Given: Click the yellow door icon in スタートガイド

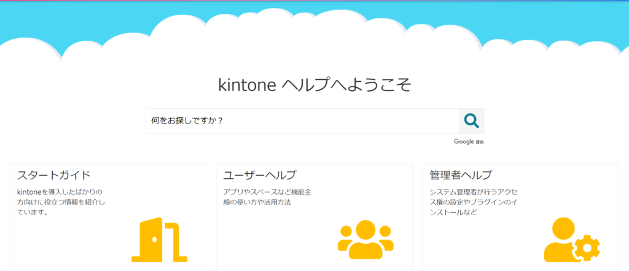Looking at the screenshot, I should coord(159,240).
